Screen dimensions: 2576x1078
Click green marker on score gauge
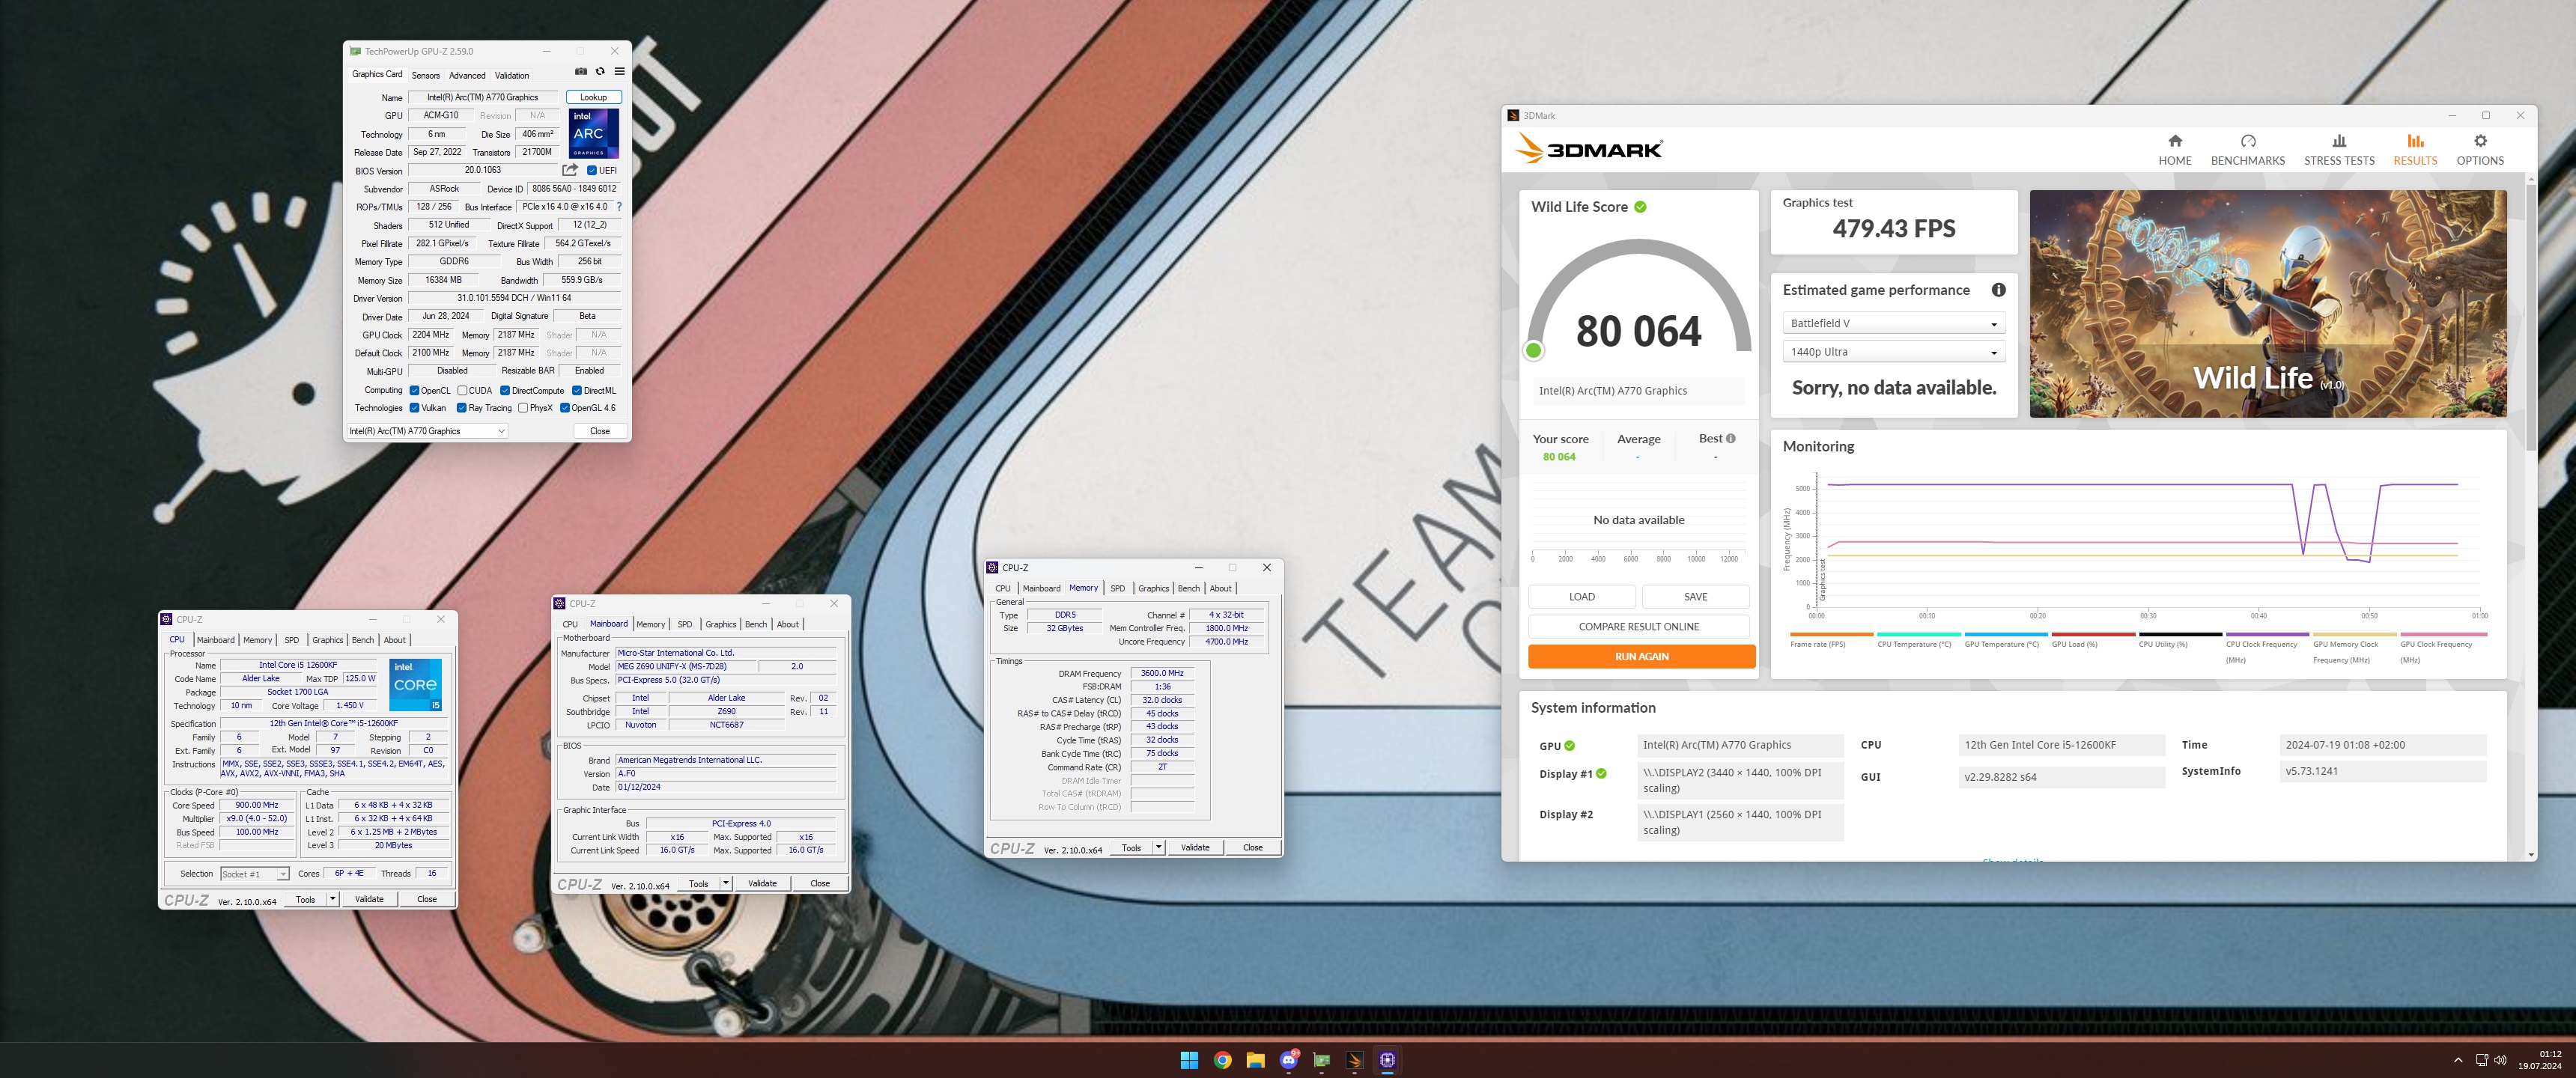tap(1533, 351)
